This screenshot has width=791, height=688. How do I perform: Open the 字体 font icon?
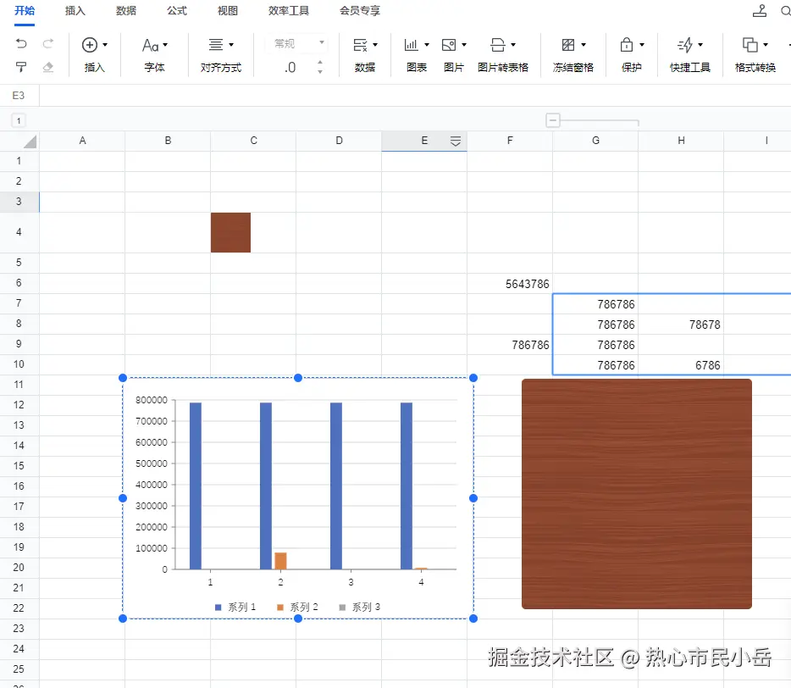(150, 46)
